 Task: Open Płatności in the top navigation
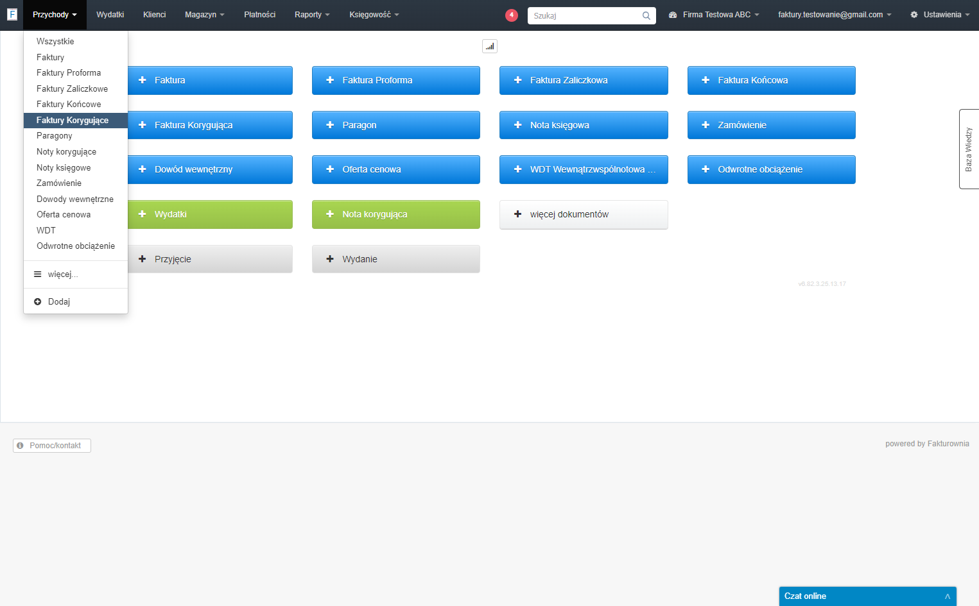260,15
